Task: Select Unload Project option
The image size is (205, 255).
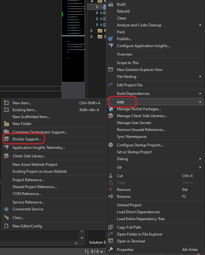Action: (x=129, y=205)
